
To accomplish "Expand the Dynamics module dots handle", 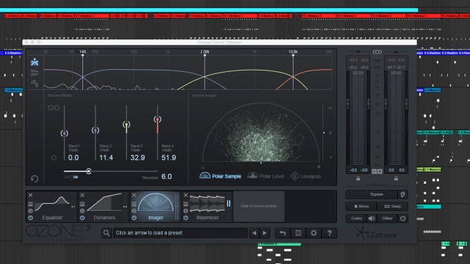I will tap(125, 207).
